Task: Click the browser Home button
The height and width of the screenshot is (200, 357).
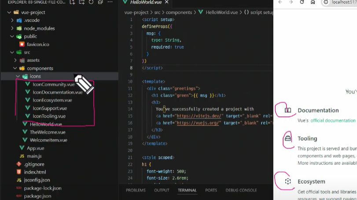Action: [313, 2]
